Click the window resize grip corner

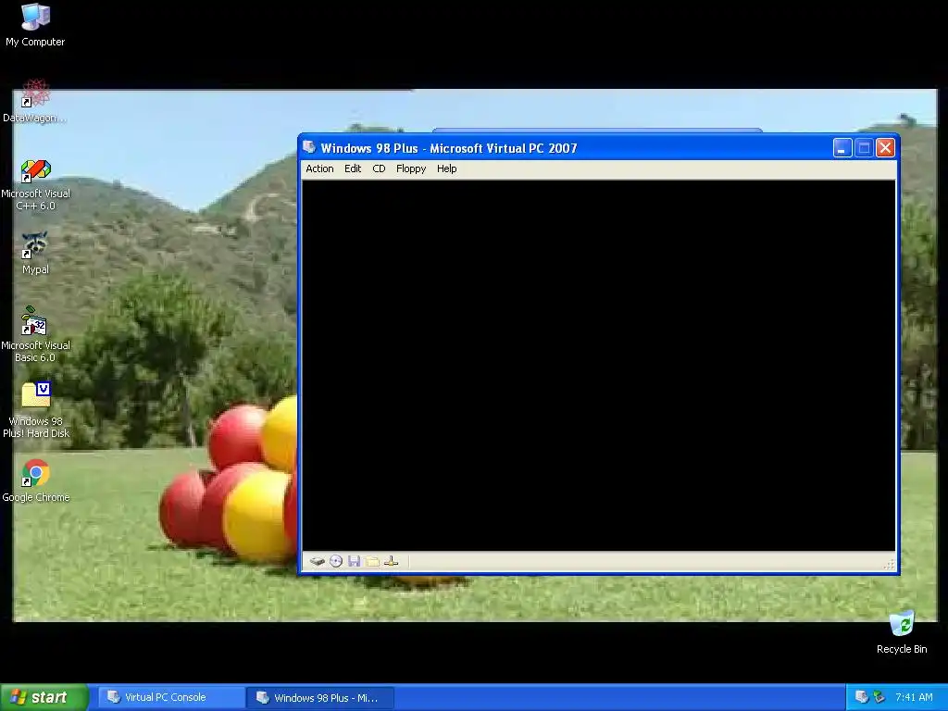890,565
